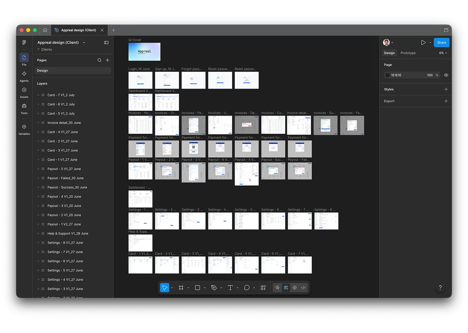Viewport: 468px width, 333px height.
Task: Click the page opacity 100 field
Action: (430, 75)
